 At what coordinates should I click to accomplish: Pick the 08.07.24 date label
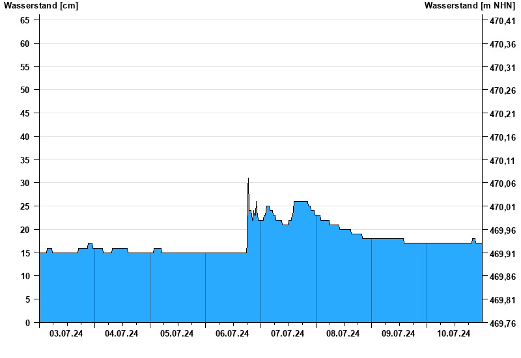click(343, 333)
